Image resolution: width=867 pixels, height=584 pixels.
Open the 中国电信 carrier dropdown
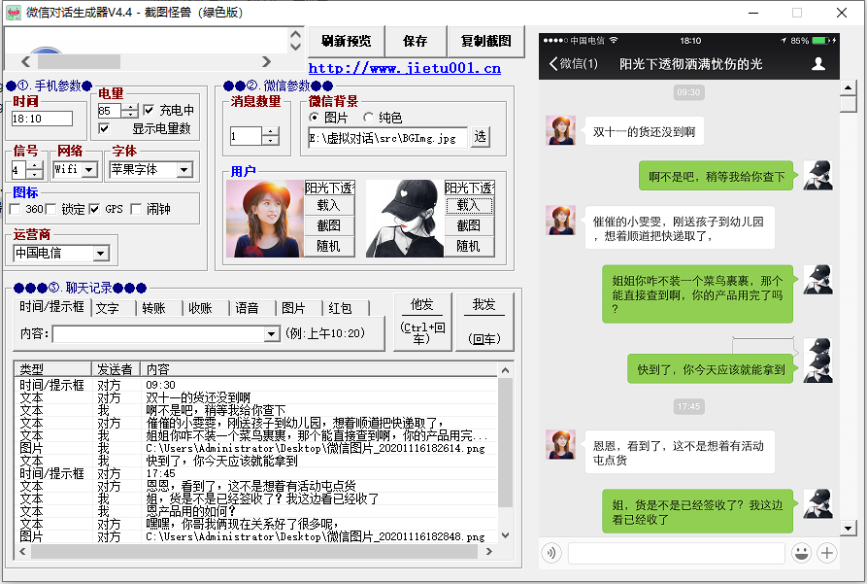tap(102, 253)
